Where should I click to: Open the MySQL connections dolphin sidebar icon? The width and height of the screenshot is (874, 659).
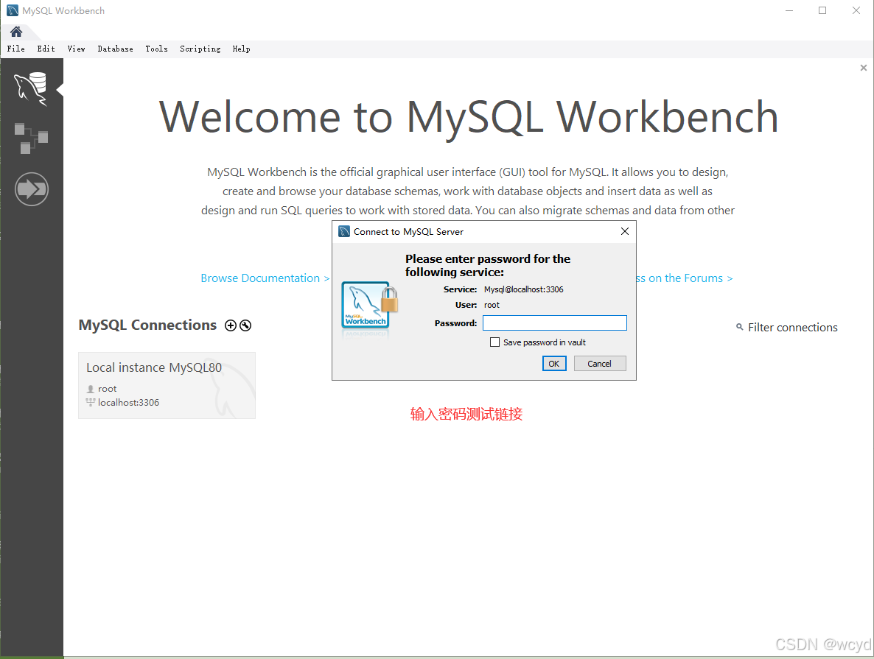pyautogui.click(x=31, y=88)
